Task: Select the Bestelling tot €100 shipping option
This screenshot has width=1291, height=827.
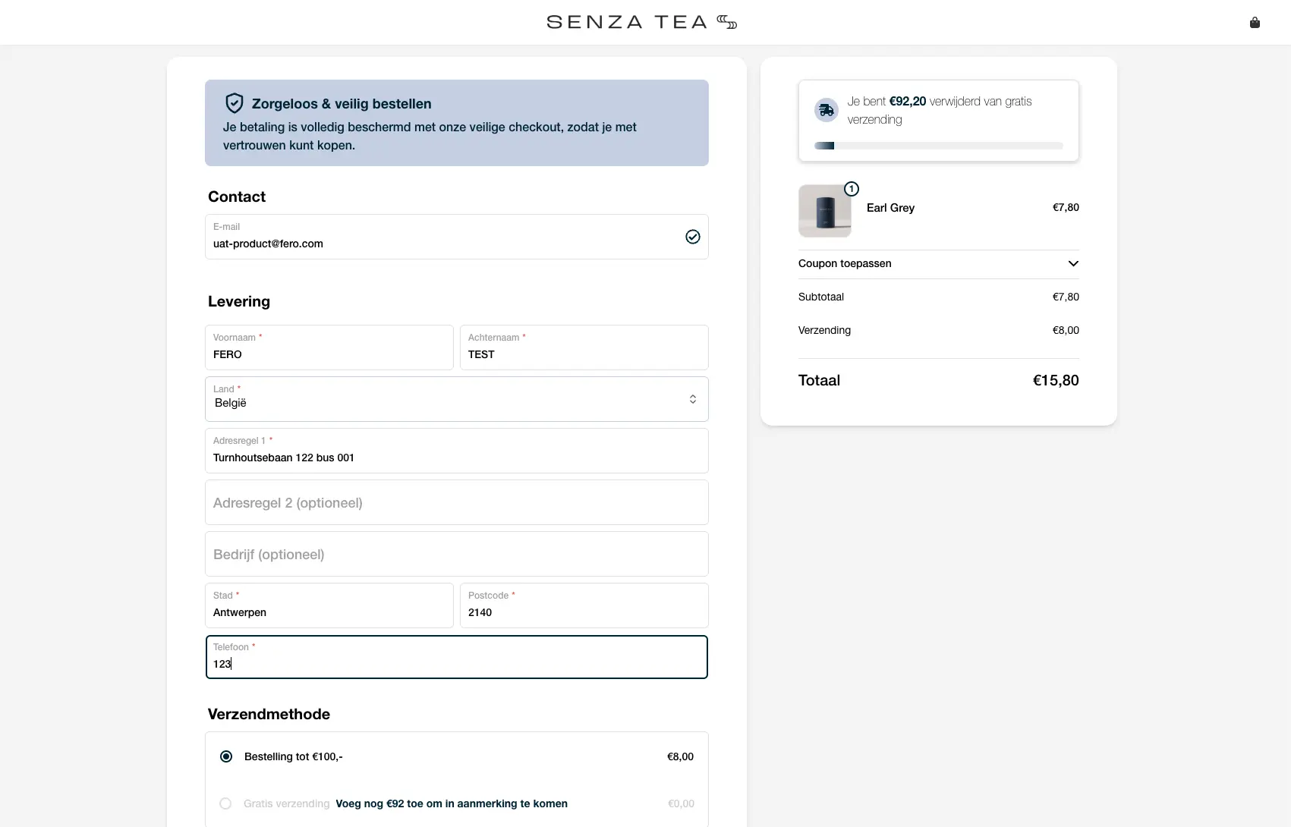Action: tap(225, 756)
